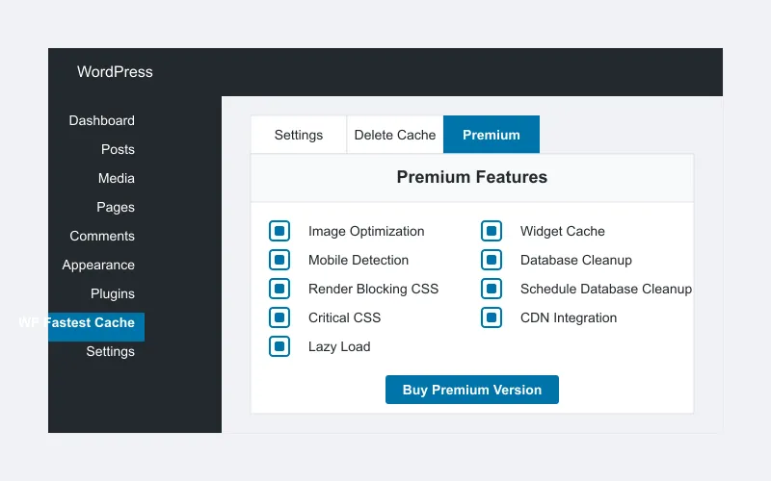
Task: Go to Posts in the sidebar
Action: click(118, 149)
